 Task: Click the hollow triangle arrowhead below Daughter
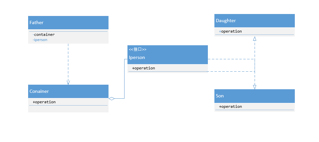255,39
